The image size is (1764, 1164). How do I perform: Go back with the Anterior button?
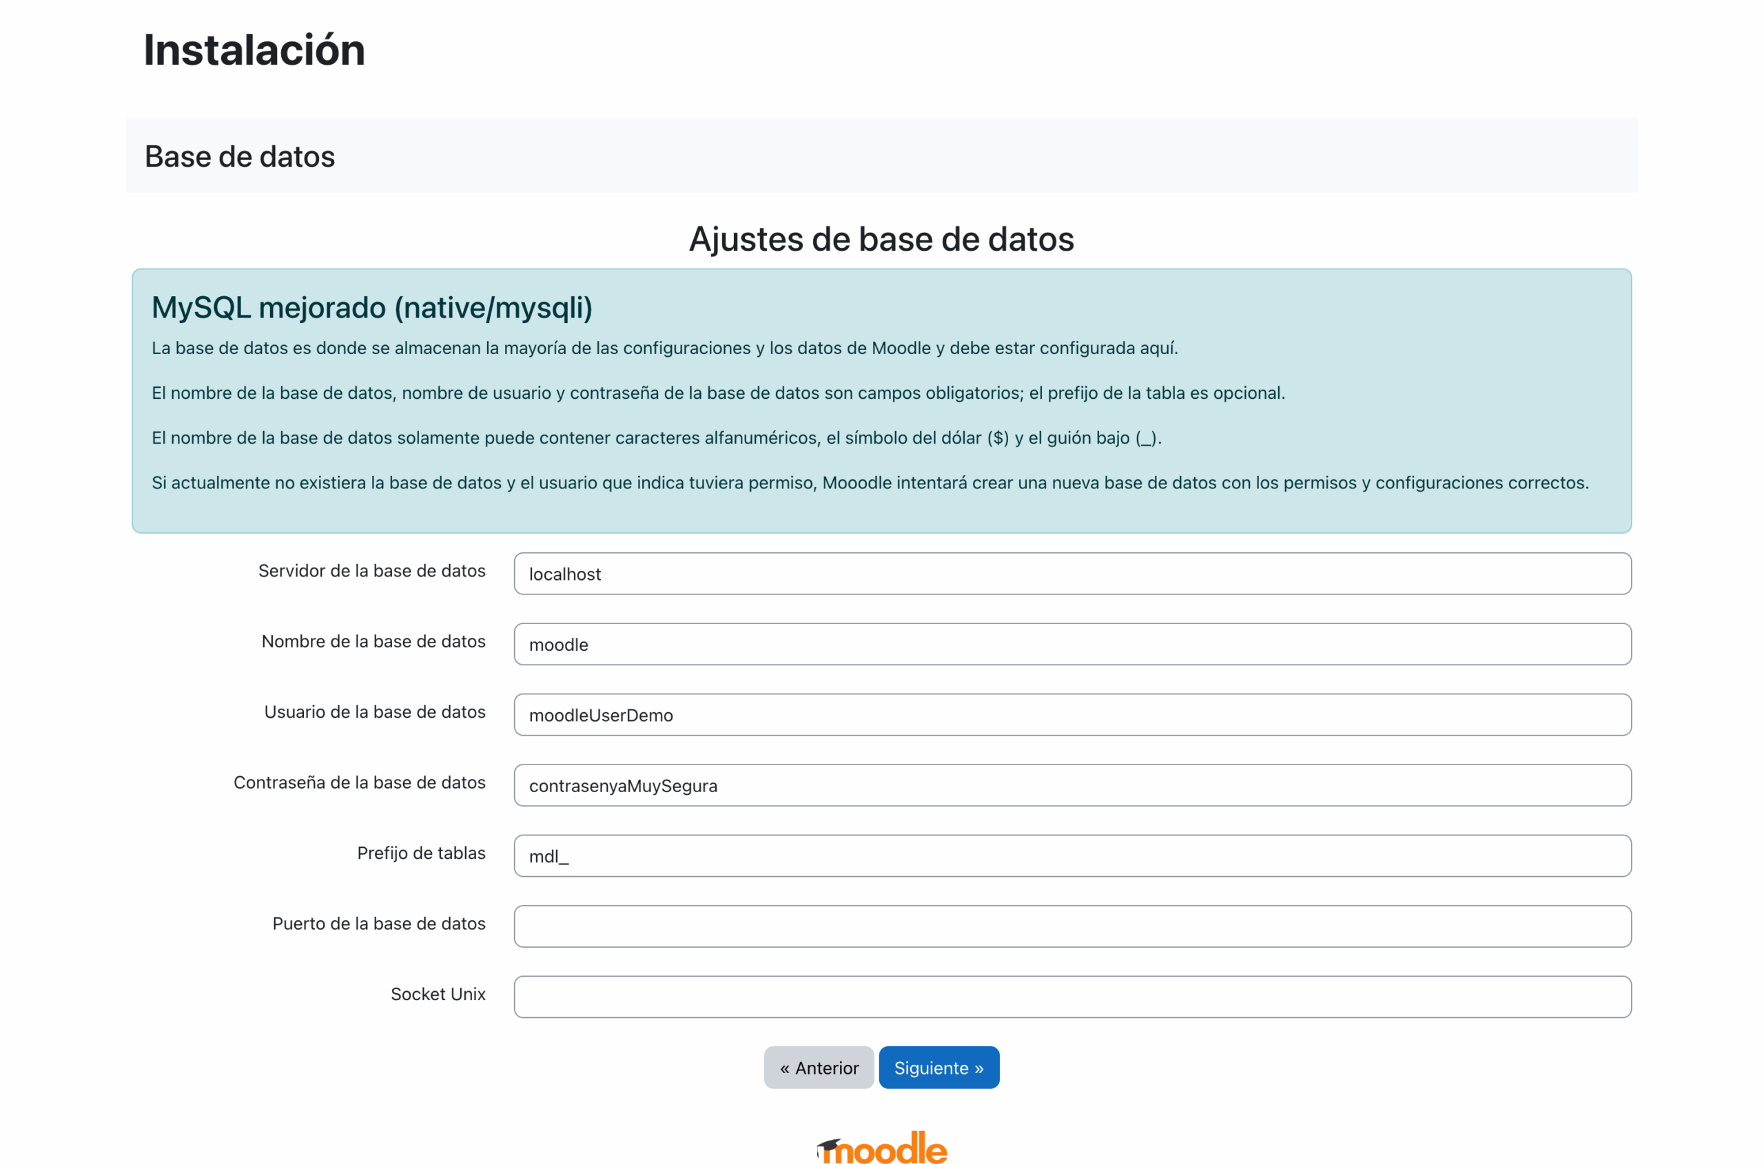(x=819, y=1068)
